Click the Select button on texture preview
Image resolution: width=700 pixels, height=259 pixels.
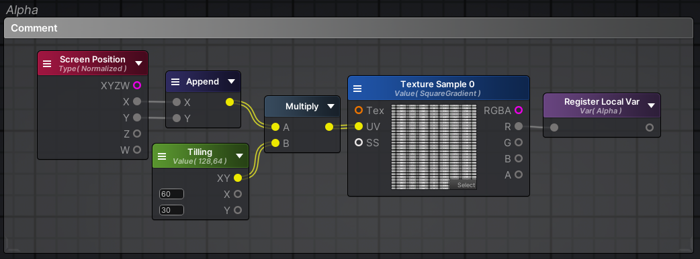(464, 185)
